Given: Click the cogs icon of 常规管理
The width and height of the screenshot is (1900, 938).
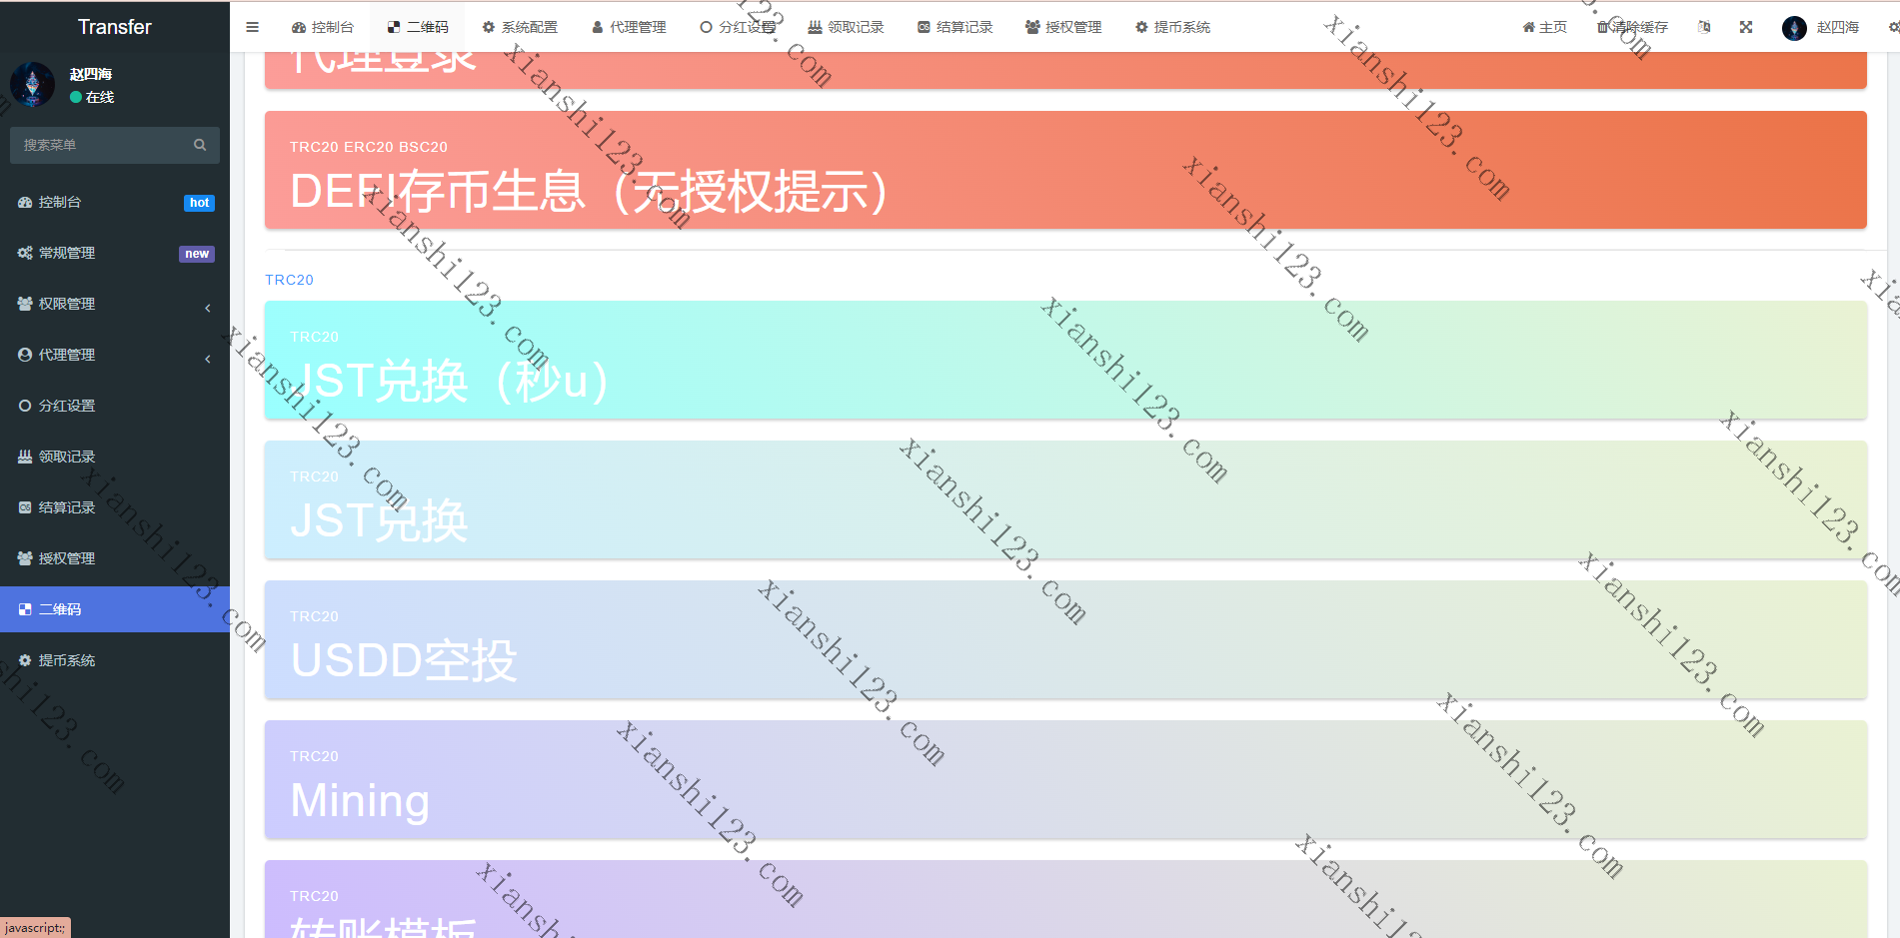Looking at the screenshot, I should click(25, 253).
